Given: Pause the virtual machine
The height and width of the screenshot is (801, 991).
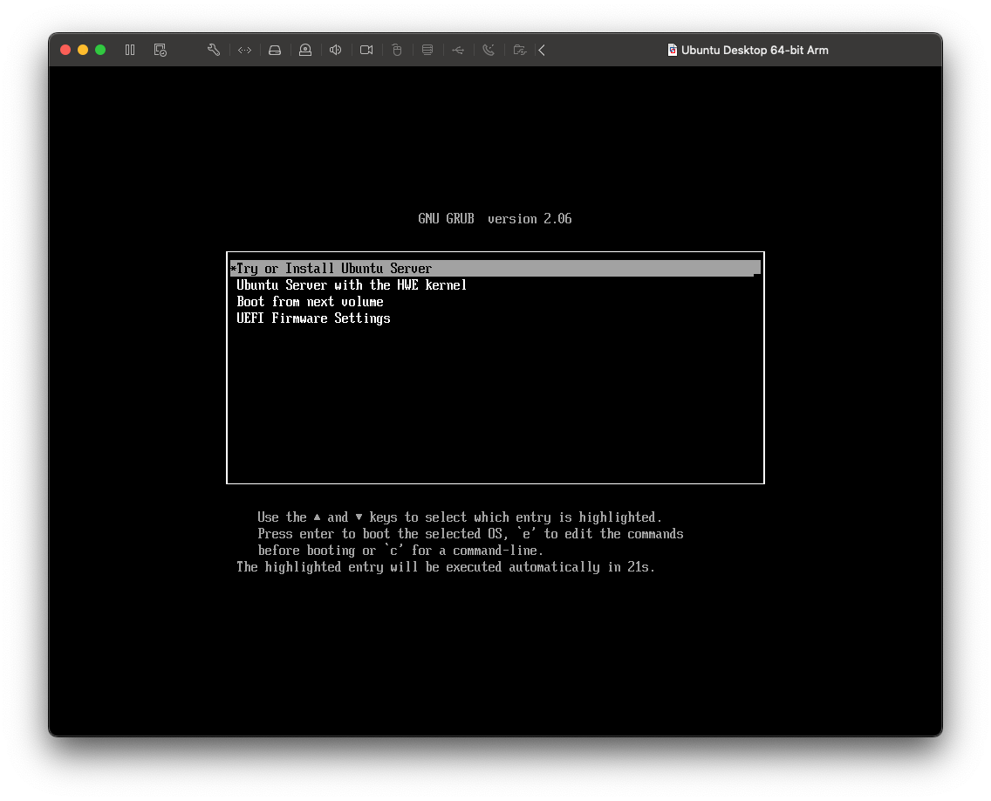Looking at the screenshot, I should coord(130,50).
